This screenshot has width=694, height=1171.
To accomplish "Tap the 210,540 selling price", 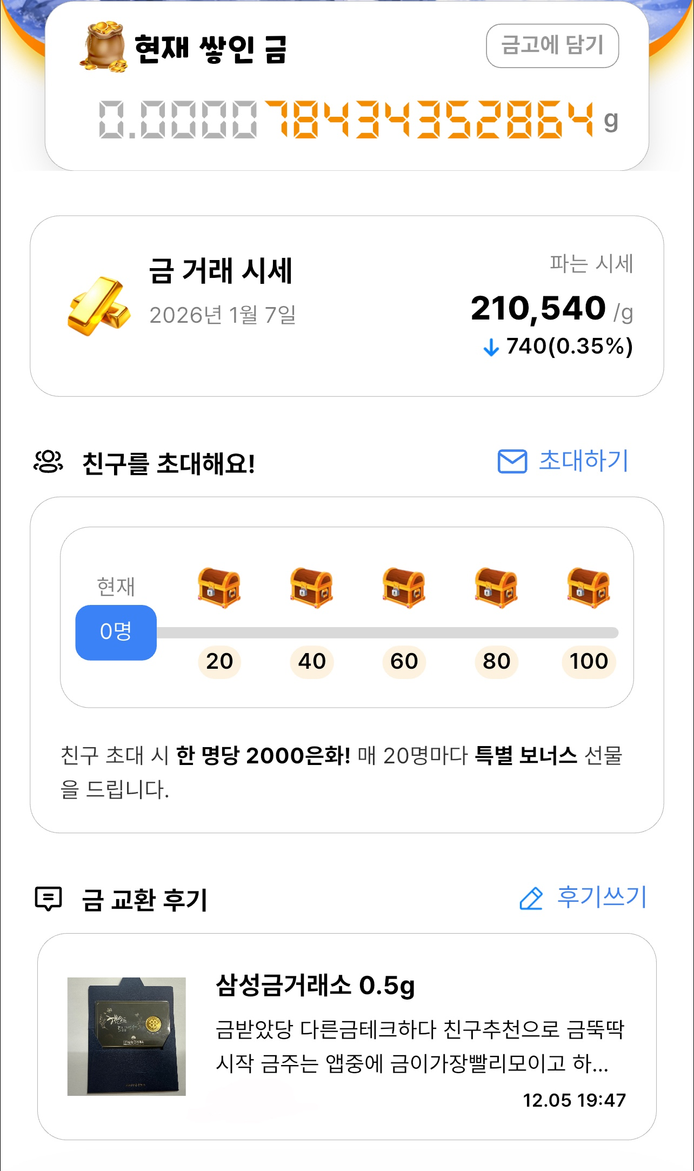I will click(x=538, y=309).
